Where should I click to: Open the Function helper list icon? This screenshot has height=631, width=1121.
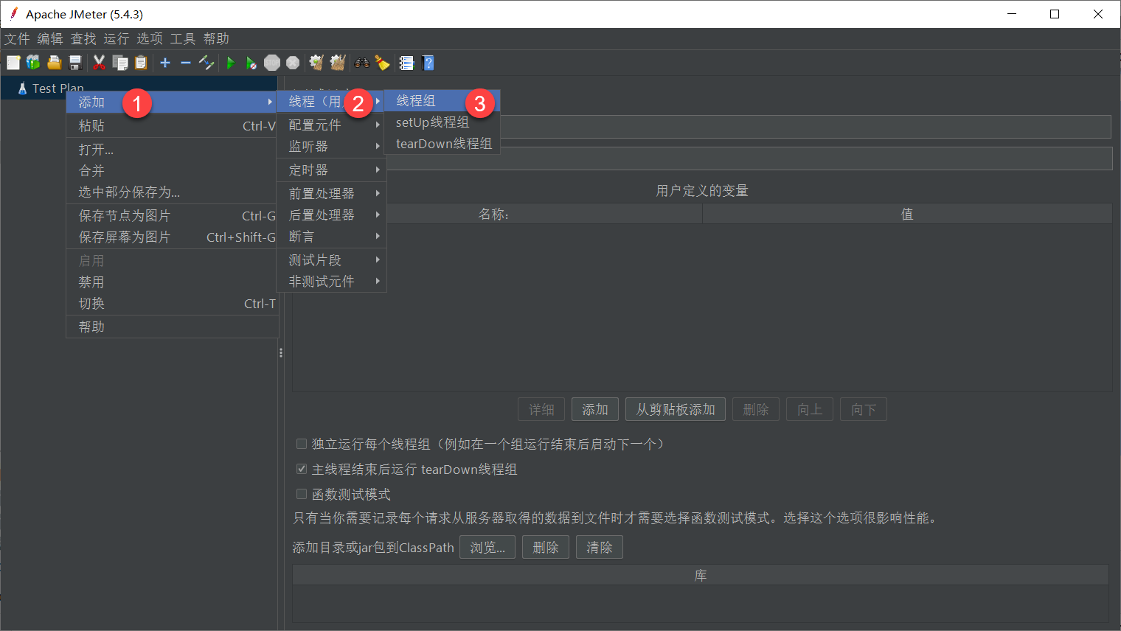click(x=406, y=63)
